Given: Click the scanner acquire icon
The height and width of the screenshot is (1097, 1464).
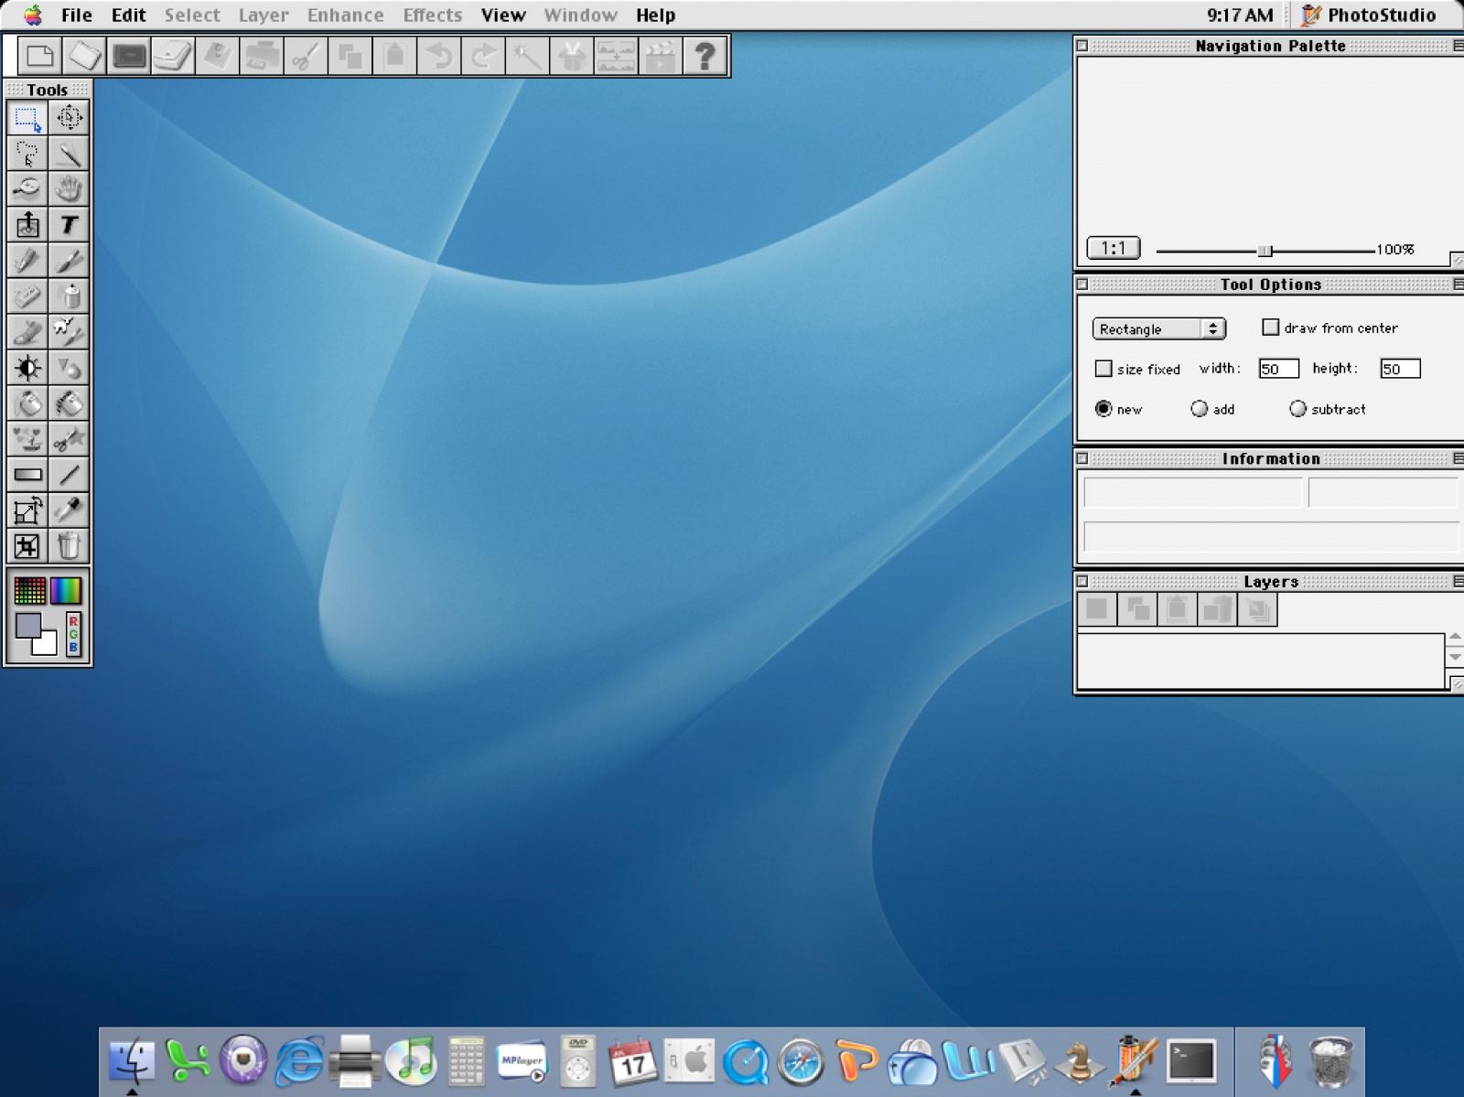Looking at the screenshot, I should pos(173,56).
